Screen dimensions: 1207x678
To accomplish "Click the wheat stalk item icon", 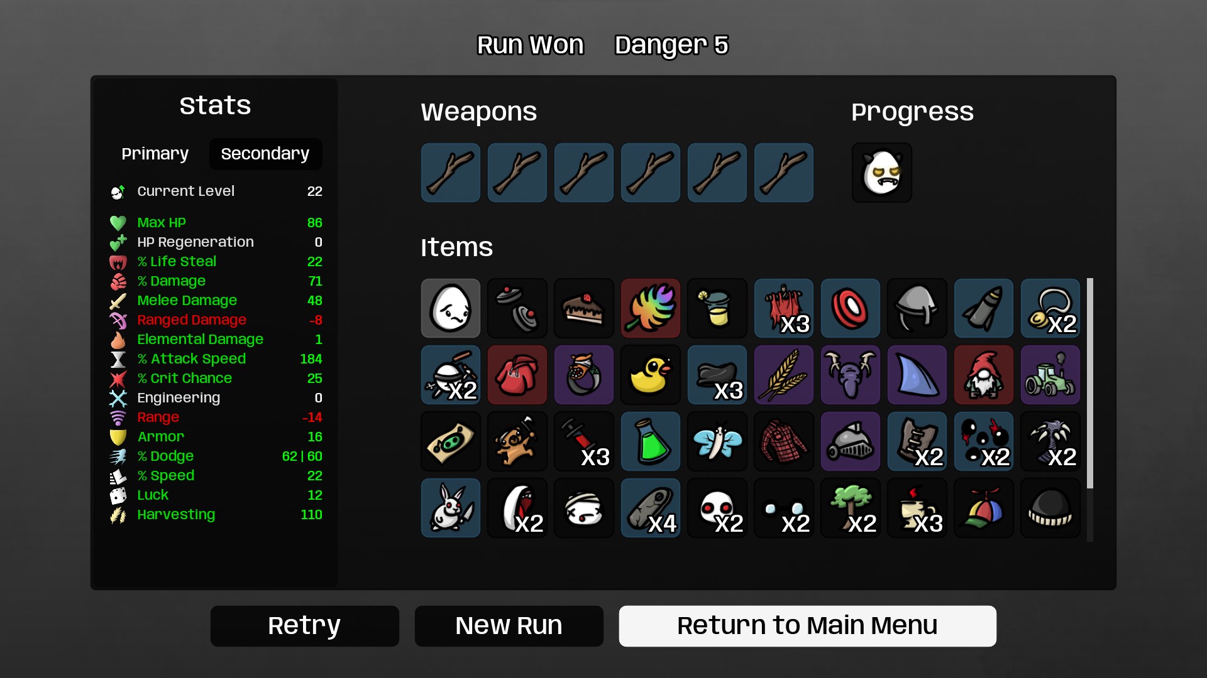I will [783, 375].
